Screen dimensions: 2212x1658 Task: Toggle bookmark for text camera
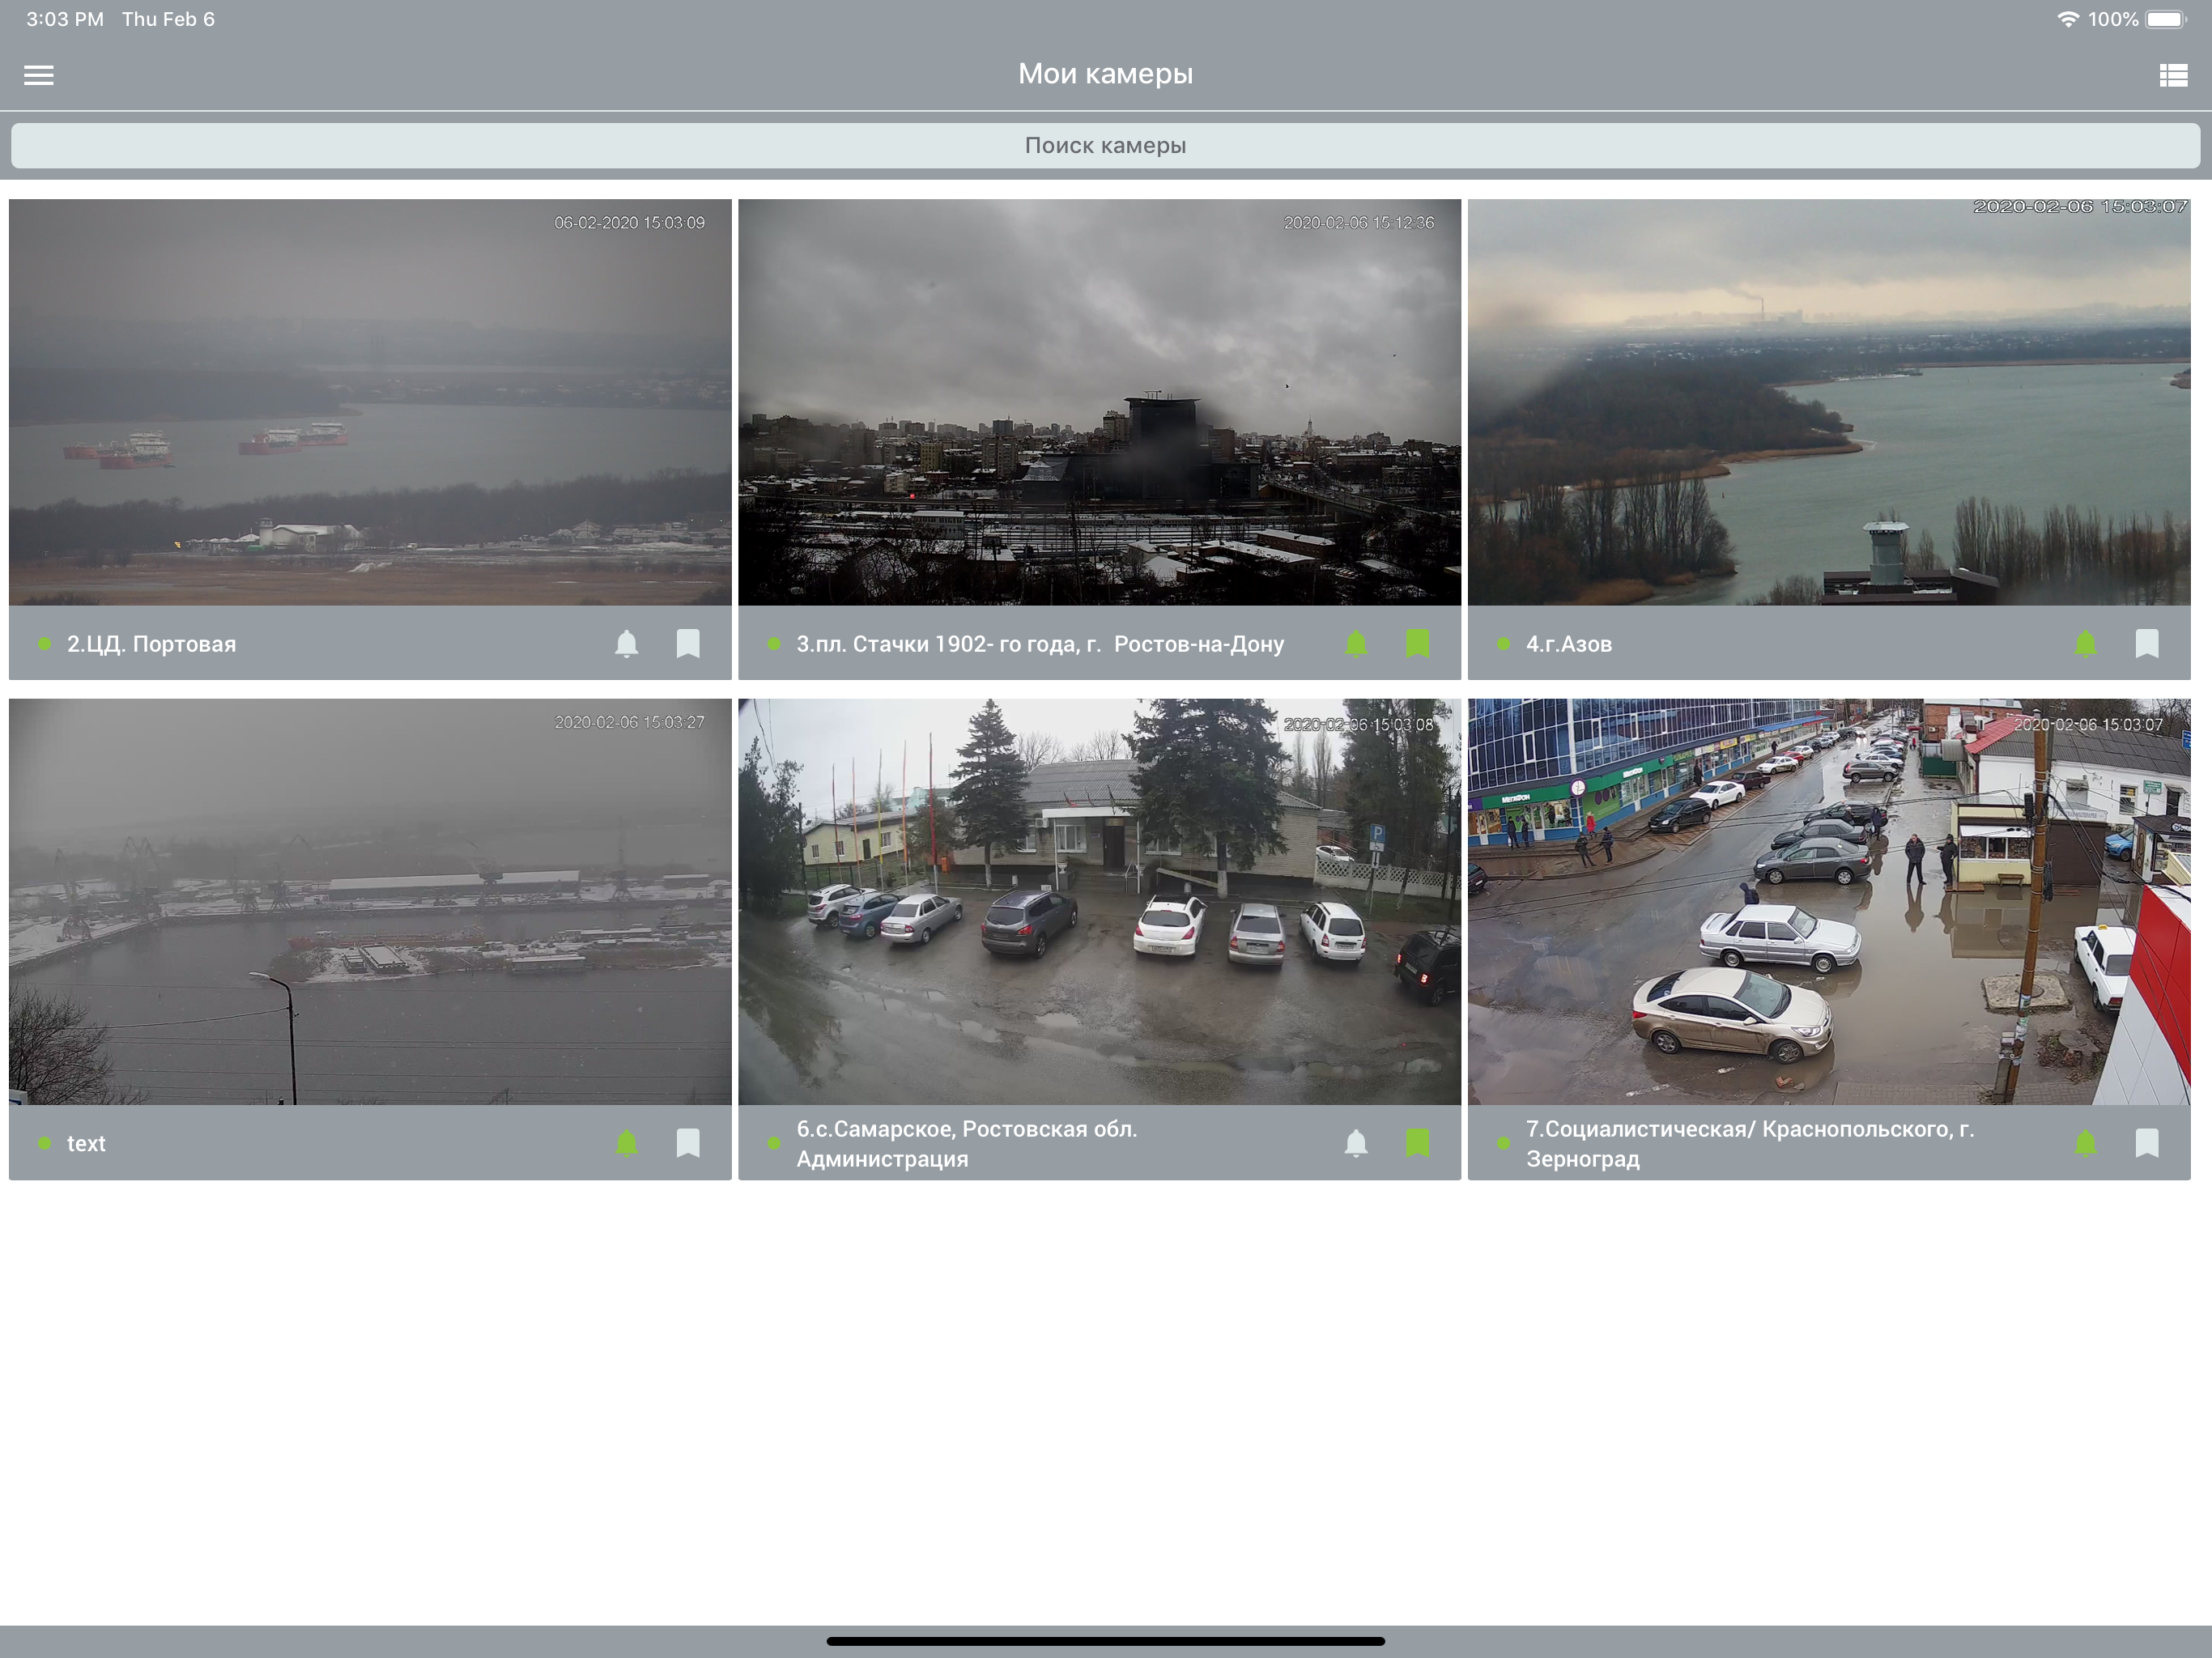[x=688, y=1142]
